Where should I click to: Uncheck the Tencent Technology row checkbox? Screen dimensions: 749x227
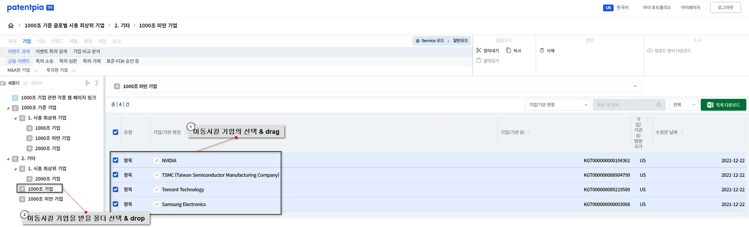pyautogui.click(x=116, y=189)
